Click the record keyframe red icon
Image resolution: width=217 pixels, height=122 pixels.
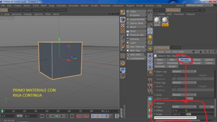(78, 116)
